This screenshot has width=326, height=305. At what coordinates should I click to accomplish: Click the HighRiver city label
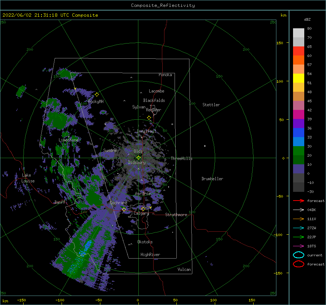click(x=150, y=255)
